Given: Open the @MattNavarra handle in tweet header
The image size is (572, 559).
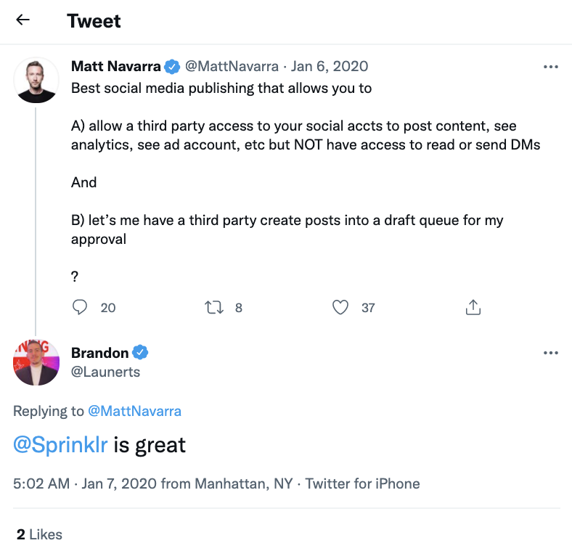Looking at the screenshot, I should point(232,67).
